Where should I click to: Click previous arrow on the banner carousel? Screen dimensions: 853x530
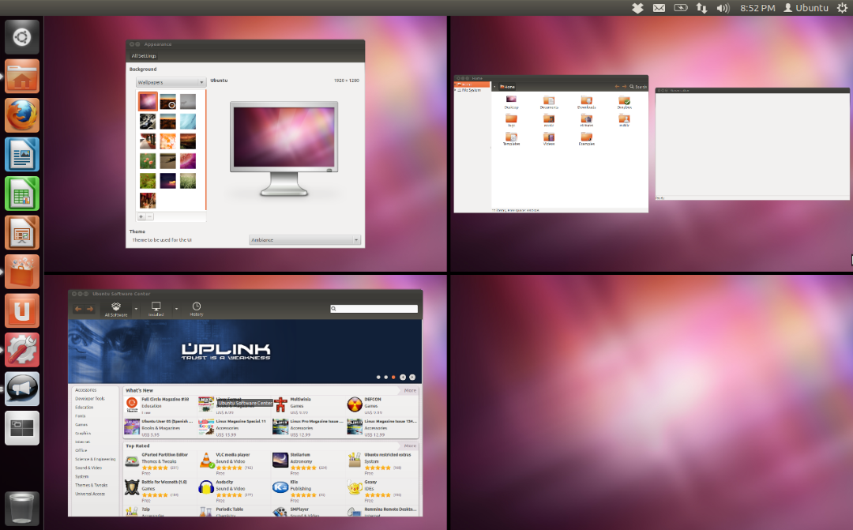tap(403, 377)
